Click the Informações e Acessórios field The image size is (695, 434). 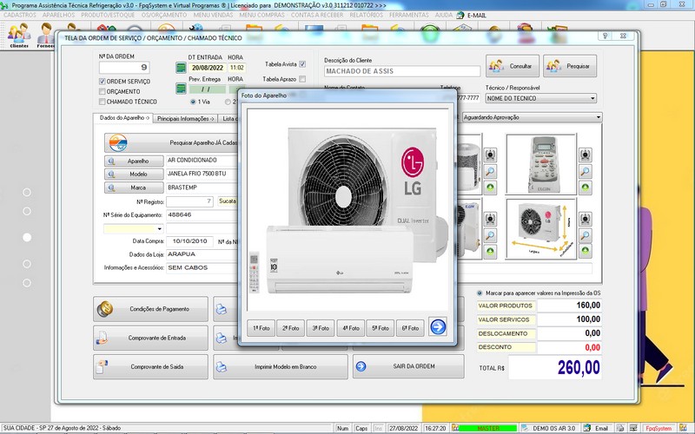coord(202,268)
